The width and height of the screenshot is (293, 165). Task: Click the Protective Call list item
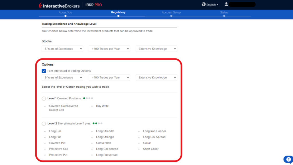click(x=58, y=149)
